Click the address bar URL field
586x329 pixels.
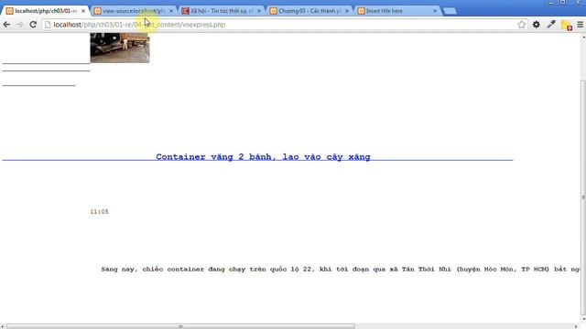pyautogui.click(x=284, y=25)
